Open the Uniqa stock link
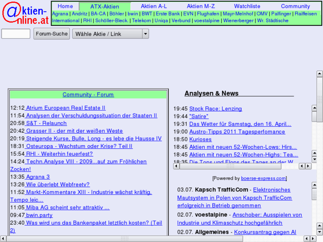The width and height of the screenshot is (323, 242). [x=161, y=20]
